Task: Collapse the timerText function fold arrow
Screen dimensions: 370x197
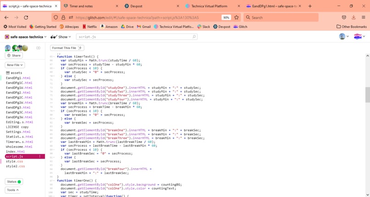Action: [54, 57]
